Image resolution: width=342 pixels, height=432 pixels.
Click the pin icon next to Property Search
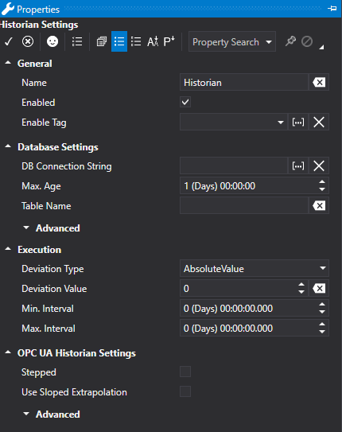290,41
